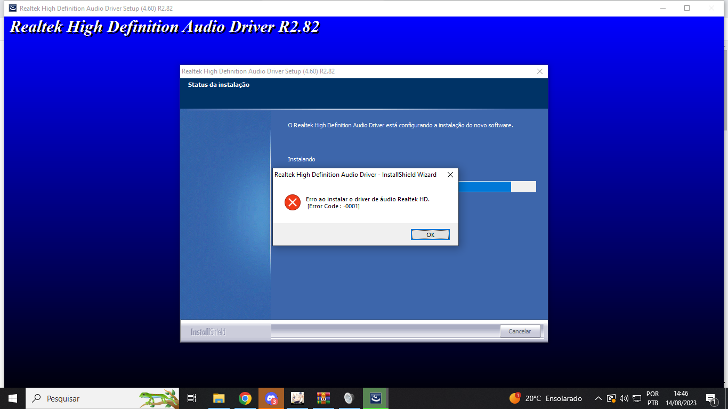Click the Instalando status label

click(302, 159)
